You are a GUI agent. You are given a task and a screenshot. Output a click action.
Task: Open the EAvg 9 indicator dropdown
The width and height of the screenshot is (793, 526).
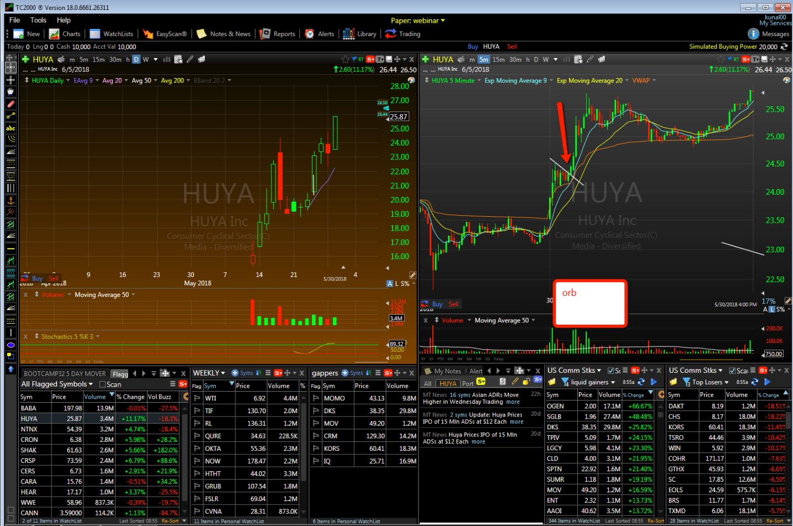[97, 81]
